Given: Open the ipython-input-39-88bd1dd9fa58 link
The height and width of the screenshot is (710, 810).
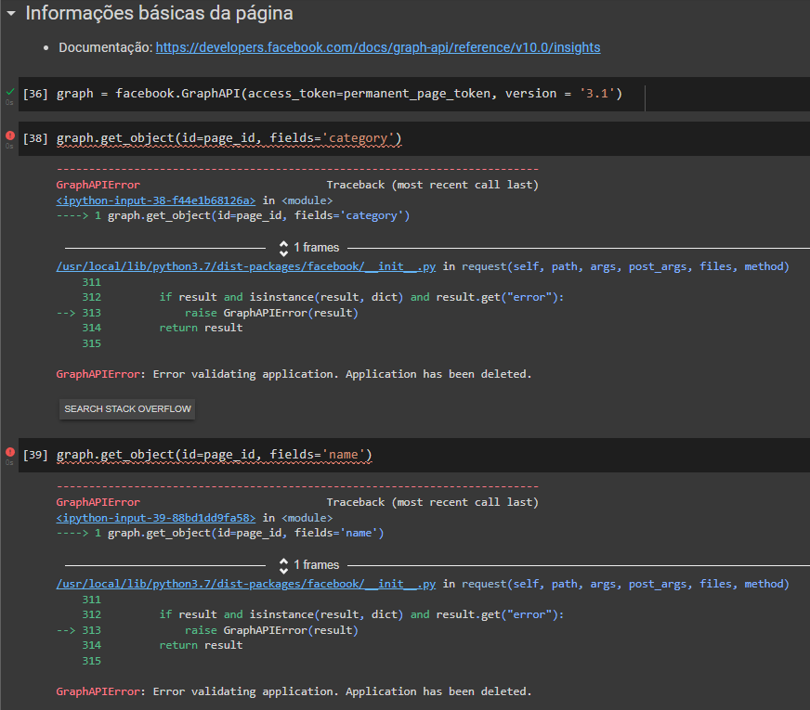Looking at the screenshot, I should coord(155,518).
